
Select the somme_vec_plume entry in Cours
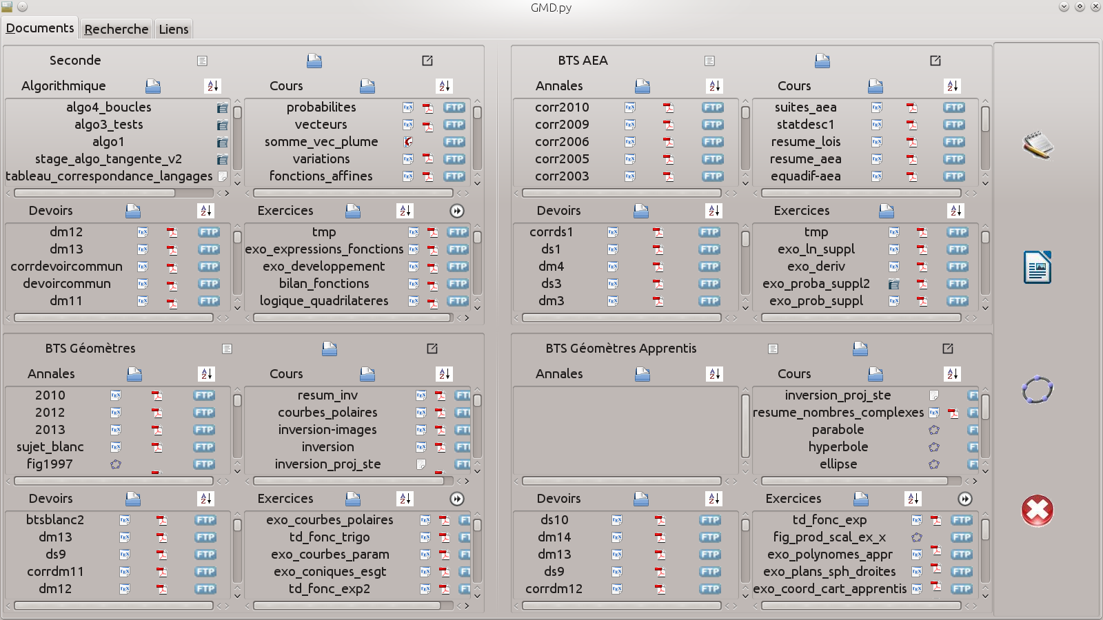click(x=321, y=142)
